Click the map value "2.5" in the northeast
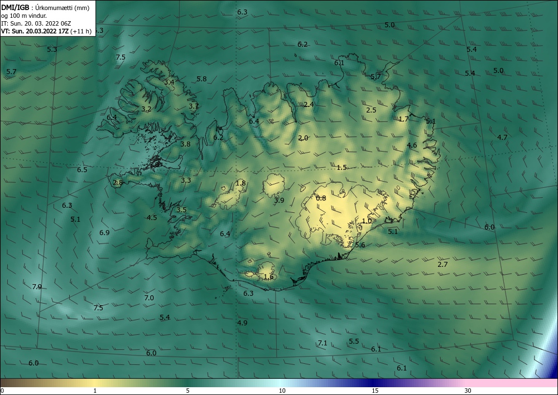This screenshot has height=395, width=558. 371,110
